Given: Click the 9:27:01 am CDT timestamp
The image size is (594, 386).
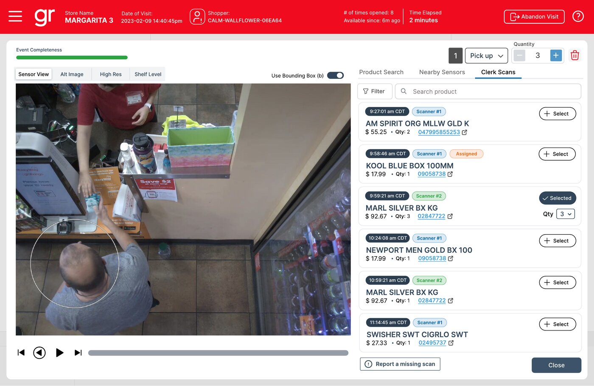Looking at the screenshot, I should coord(387,112).
